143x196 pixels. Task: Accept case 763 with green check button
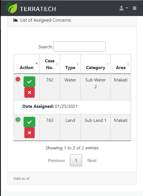pos(29,122)
